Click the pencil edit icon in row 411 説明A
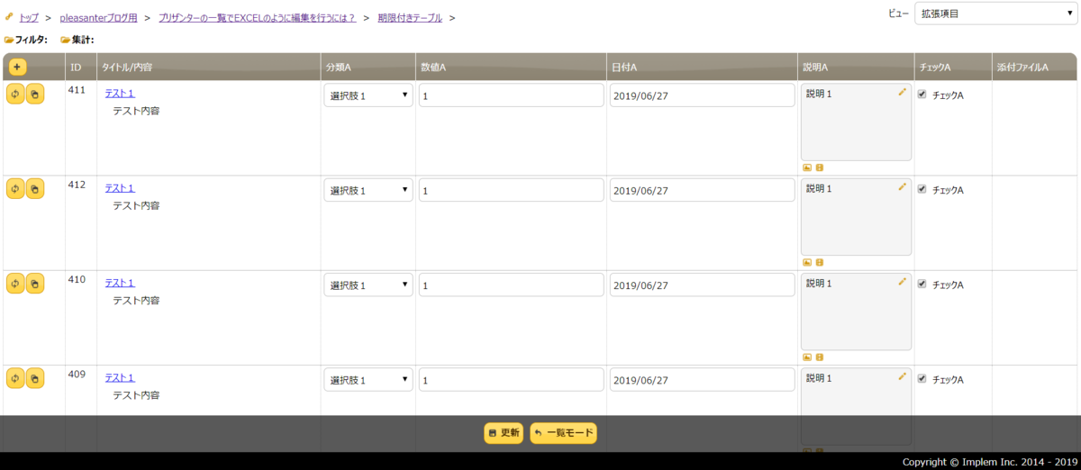Image resolution: width=1081 pixels, height=470 pixels. pos(902,92)
